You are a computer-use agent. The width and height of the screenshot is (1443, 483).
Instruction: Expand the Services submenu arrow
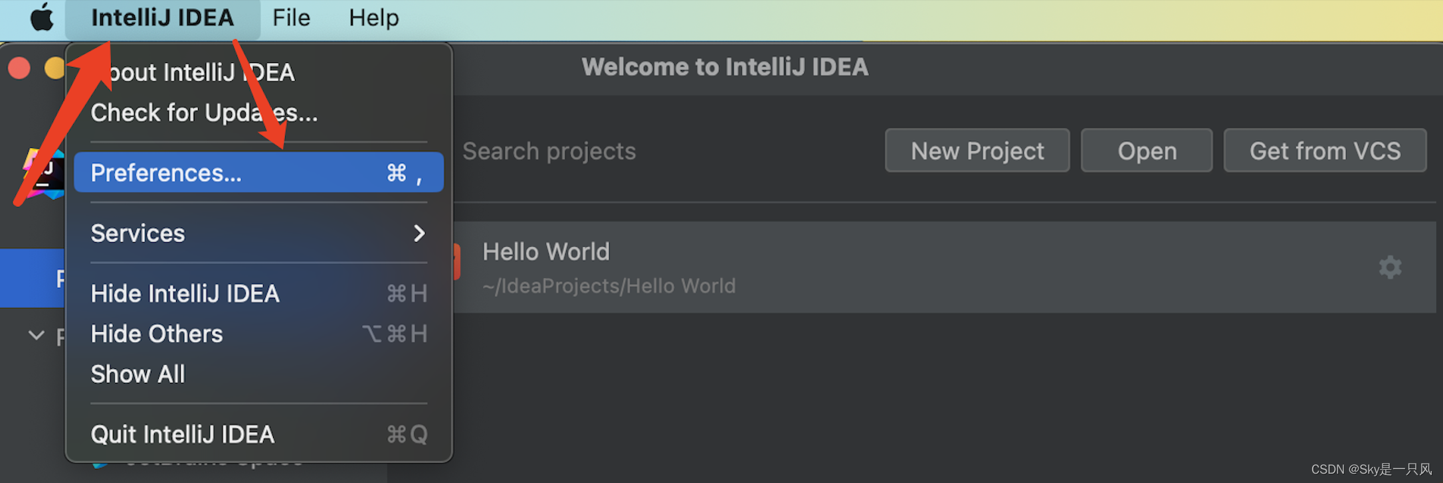419,233
